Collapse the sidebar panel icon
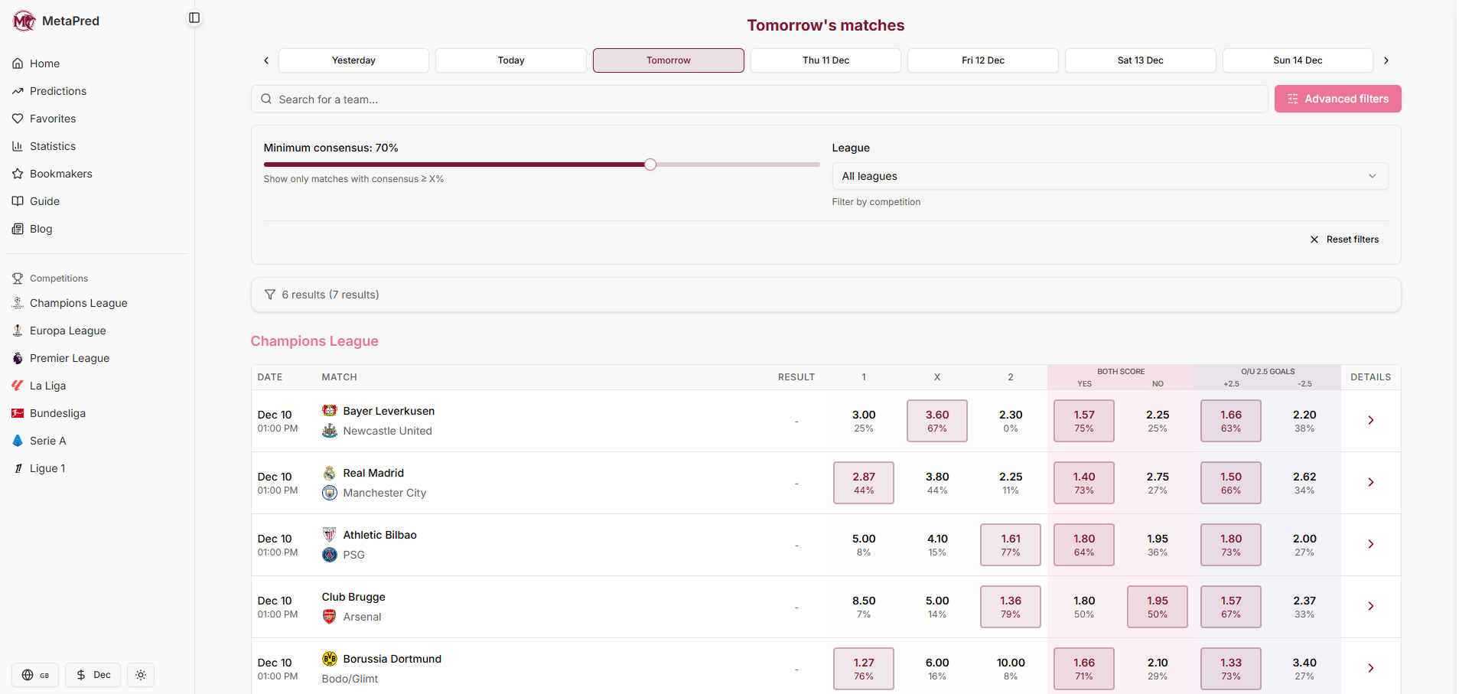Image resolution: width=1459 pixels, height=694 pixels. (194, 18)
